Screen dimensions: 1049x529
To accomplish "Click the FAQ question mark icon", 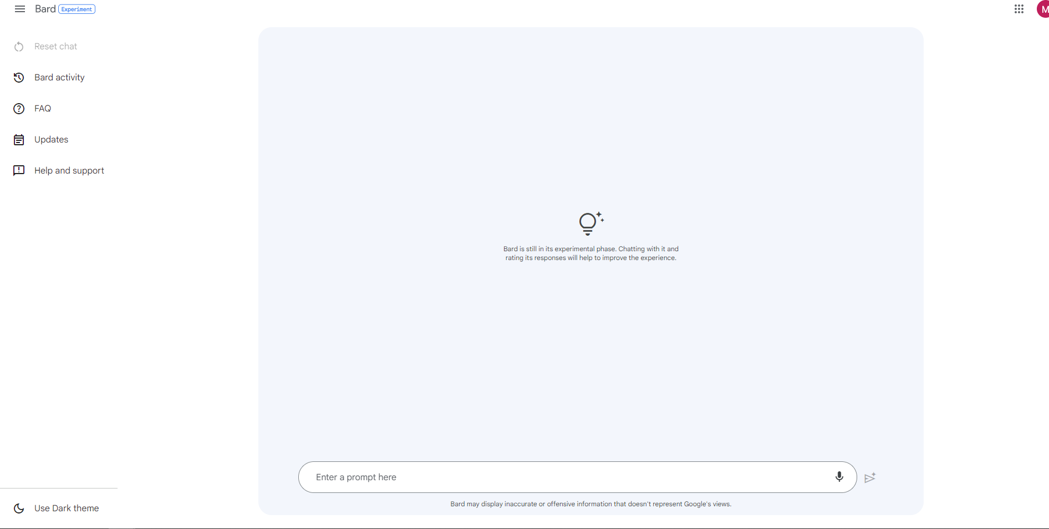I will (19, 109).
